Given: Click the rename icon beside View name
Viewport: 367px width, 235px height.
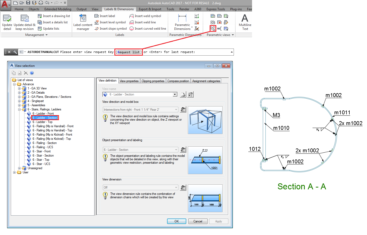Looking at the screenshot, I should (190, 94).
